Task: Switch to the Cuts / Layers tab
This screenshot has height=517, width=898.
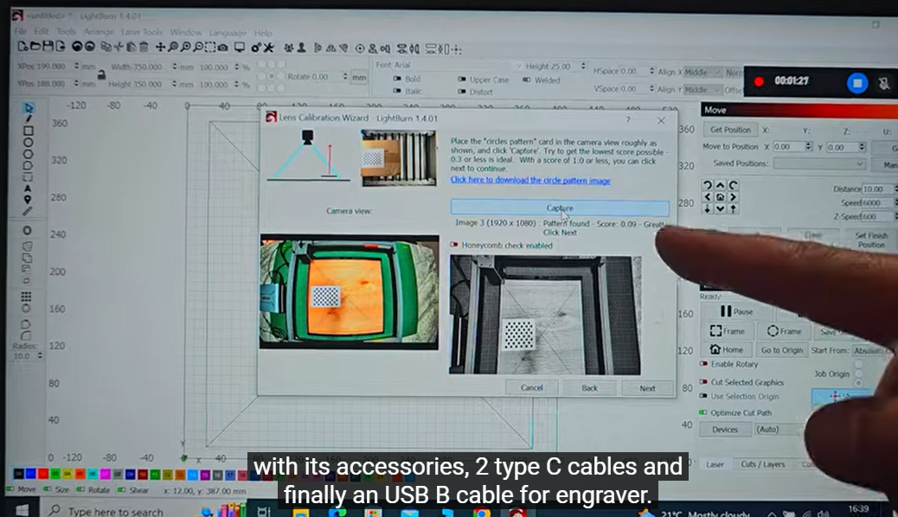Action: [x=762, y=464]
